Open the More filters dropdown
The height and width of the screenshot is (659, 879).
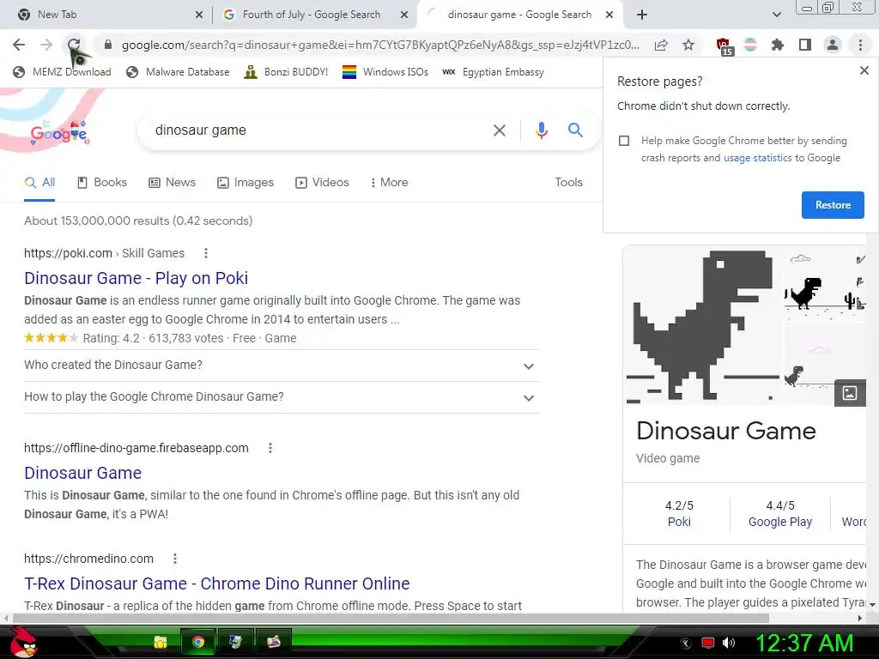click(x=389, y=182)
